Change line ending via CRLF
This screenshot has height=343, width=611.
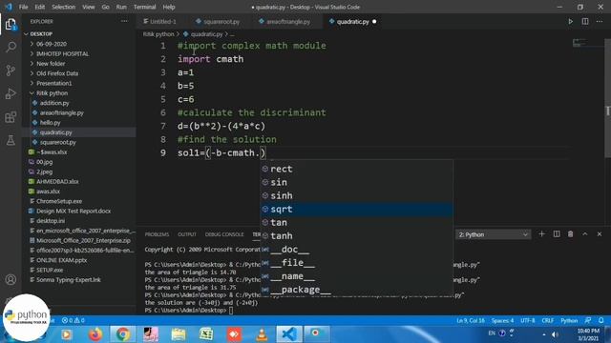[547, 320]
